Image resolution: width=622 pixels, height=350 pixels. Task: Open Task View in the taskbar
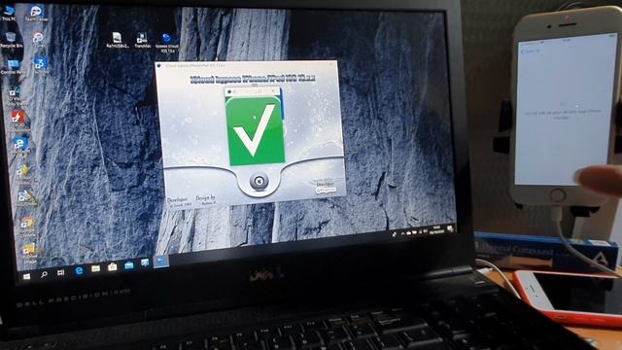(x=60, y=272)
